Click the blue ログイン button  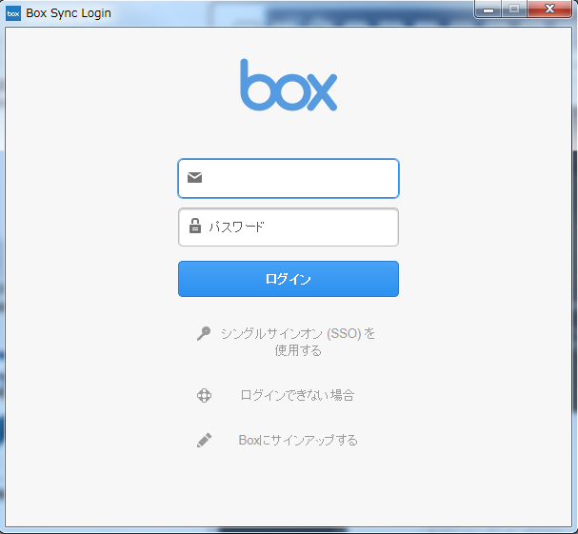(x=289, y=279)
